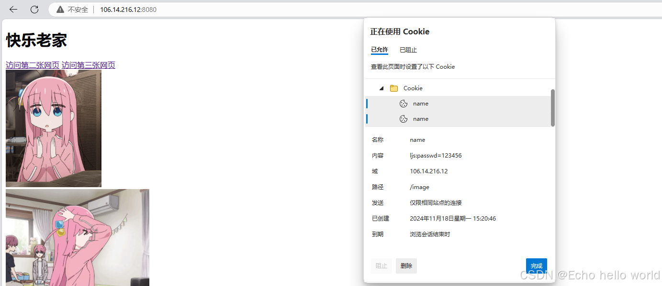
Task: Click the cookie icon of the first name entry
Action: coord(404,104)
